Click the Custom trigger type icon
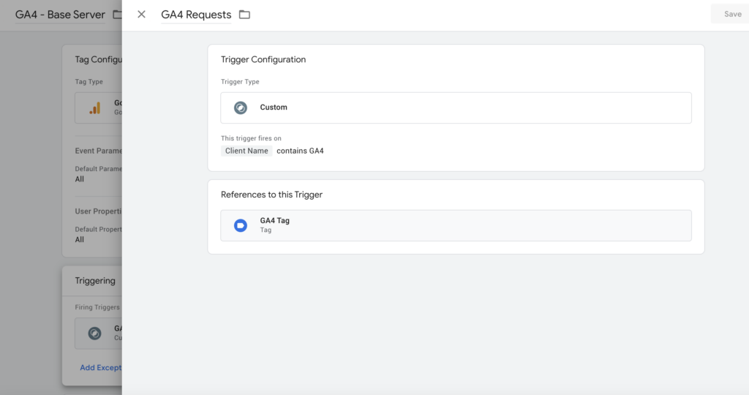This screenshot has height=395, width=749. 240,108
